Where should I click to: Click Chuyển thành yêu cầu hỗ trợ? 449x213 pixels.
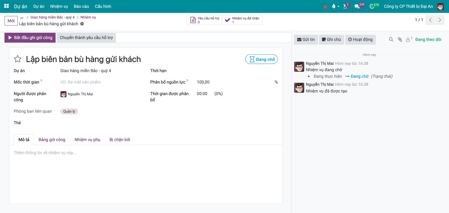(86, 38)
